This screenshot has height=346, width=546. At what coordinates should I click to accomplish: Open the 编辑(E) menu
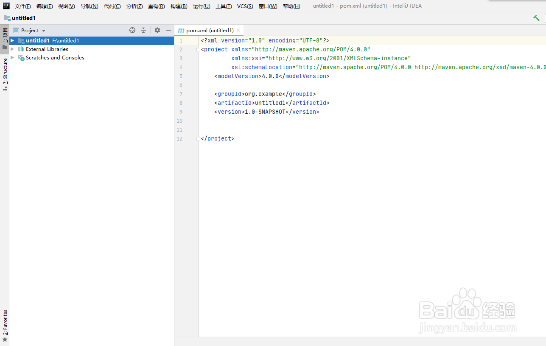pos(45,6)
